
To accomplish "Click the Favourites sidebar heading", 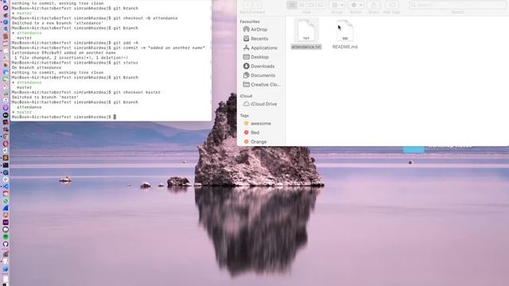I will [250, 21].
